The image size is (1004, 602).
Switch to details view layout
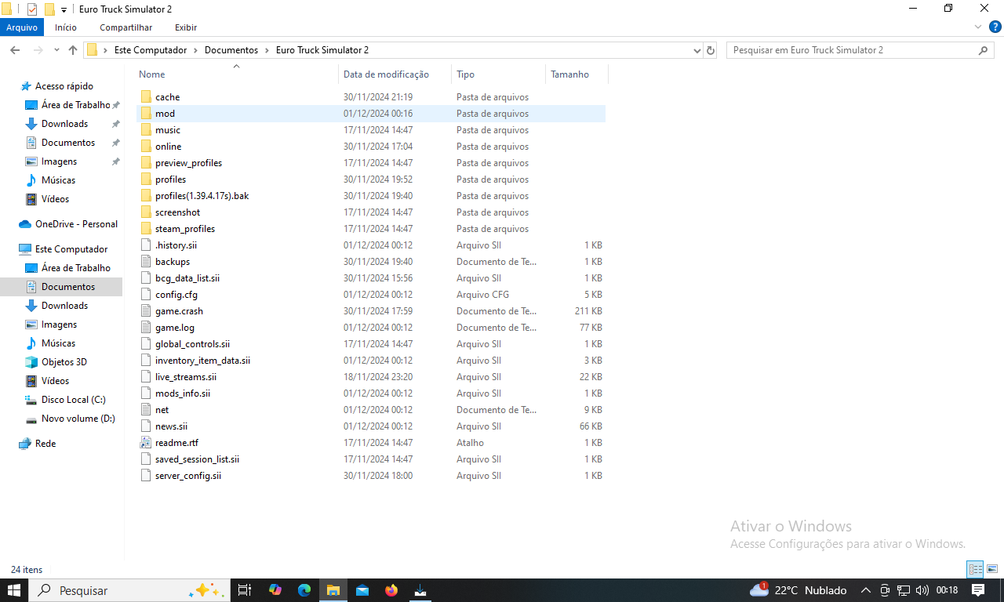pyautogui.click(x=975, y=570)
